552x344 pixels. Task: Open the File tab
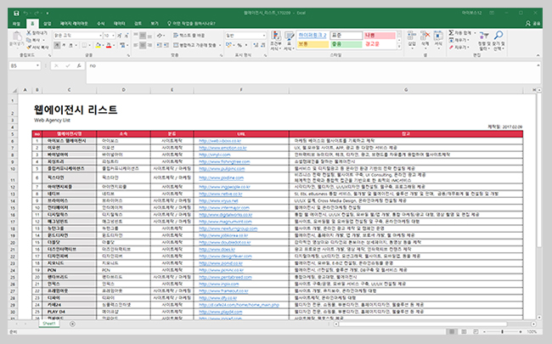pos(16,24)
